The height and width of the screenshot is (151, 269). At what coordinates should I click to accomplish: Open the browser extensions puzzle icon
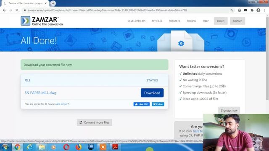pyautogui.click(x=252, y=10)
